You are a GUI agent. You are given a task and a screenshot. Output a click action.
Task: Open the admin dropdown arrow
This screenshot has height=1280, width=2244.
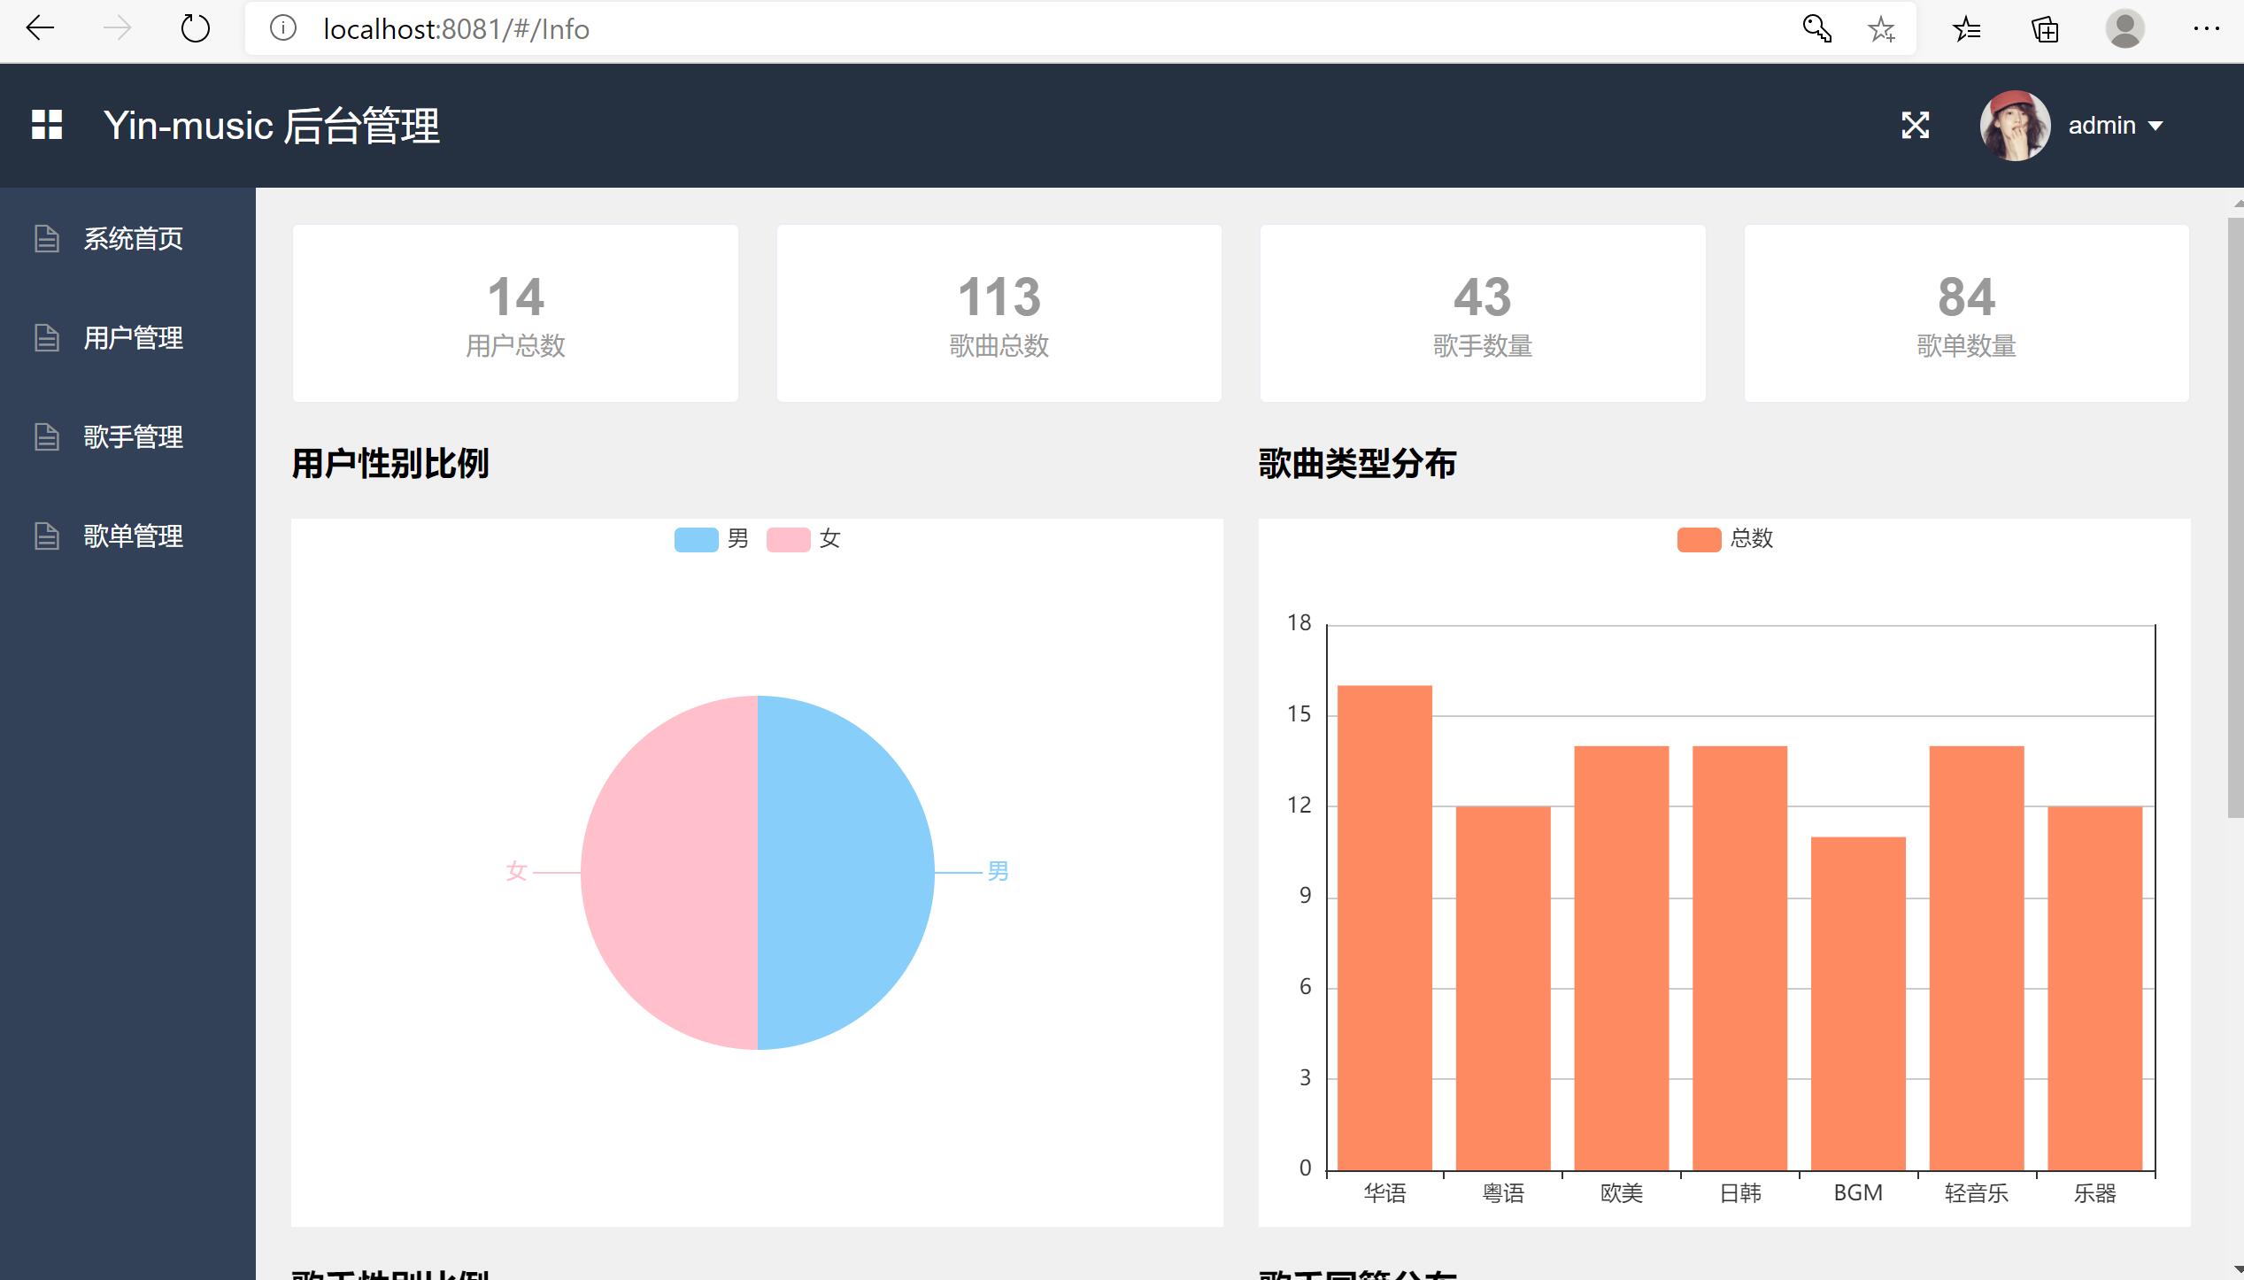click(x=2156, y=126)
